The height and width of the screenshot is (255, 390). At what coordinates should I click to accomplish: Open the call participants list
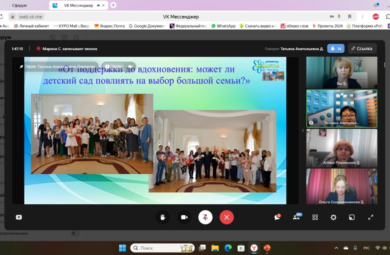pos(296,217)
